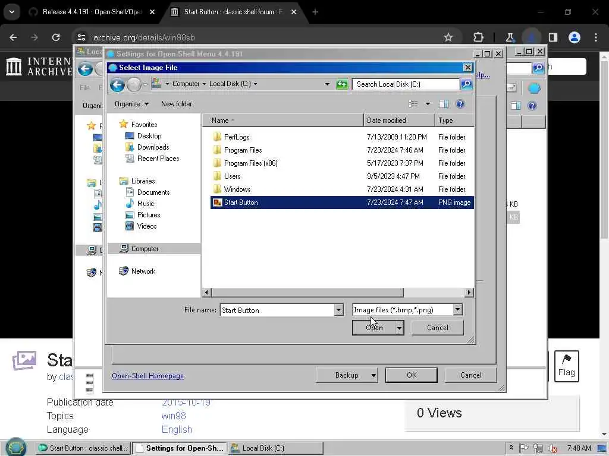Switch to the Release 4.4.191 Open-Shell tab

point(92,12)
